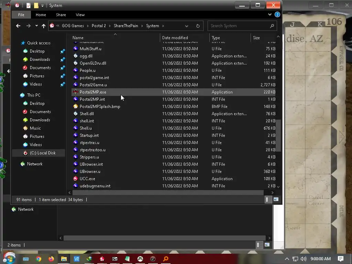The height and width of the screenshot is (264, 352).
Task: Select the People.u file name
Action: coord(88,70)
